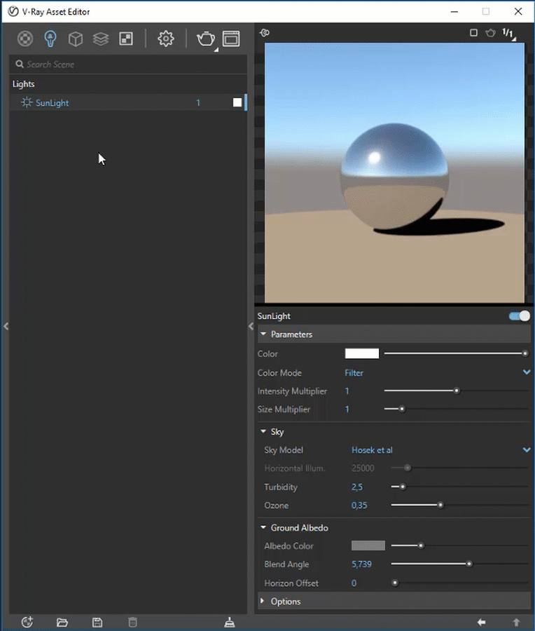
Task: Click the Ozone slider handle
Action: pyautogui.click(x=440, y=505)
